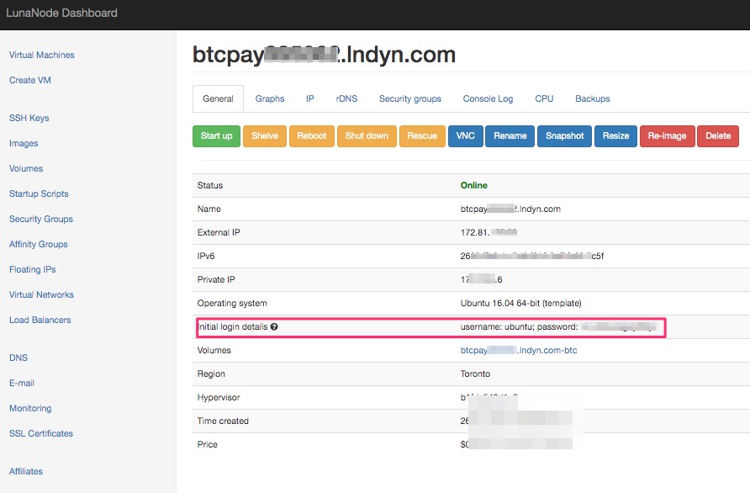Click the Hypervisor row label
Viewport: 750px width, 493px height.
click(218, 397)
